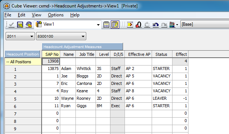Open the sandbox icon's dropdown arrow
This screenshot has height=134, width=229.
177,25
